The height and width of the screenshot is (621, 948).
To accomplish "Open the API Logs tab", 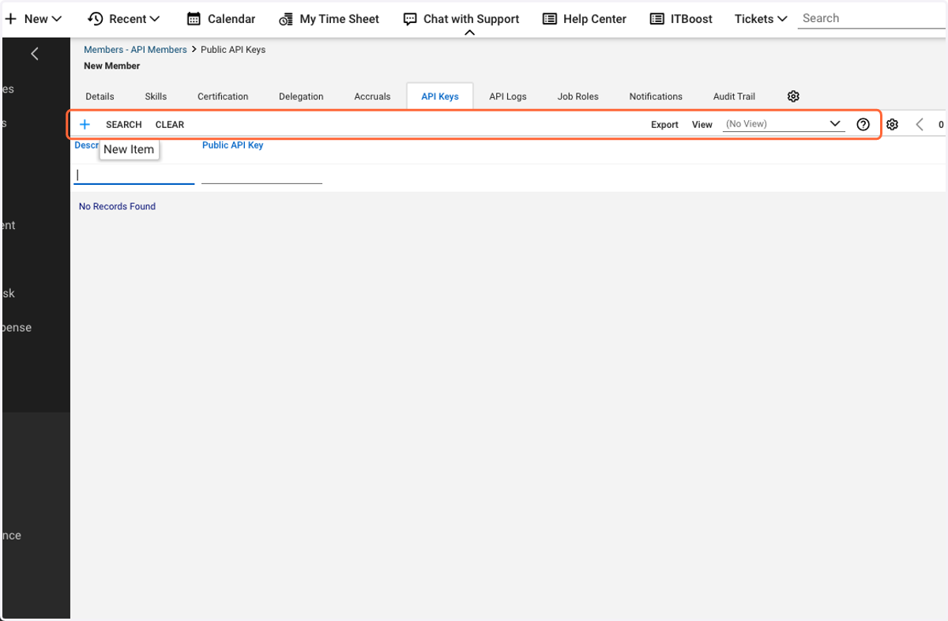I will (508, 96).
